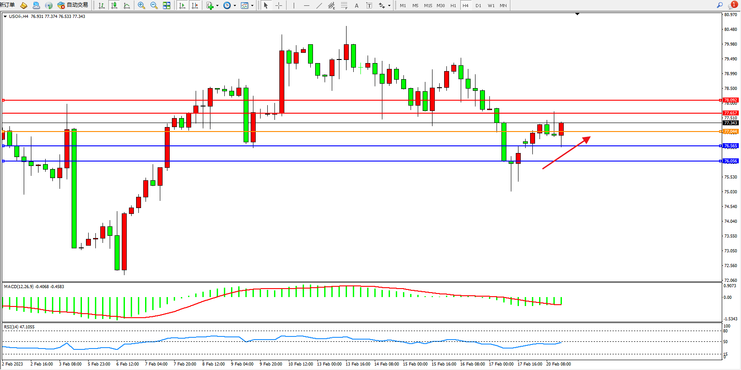Select the Fibonacci retracement tool
Screen dimensions: 741x370
point(344,5)
